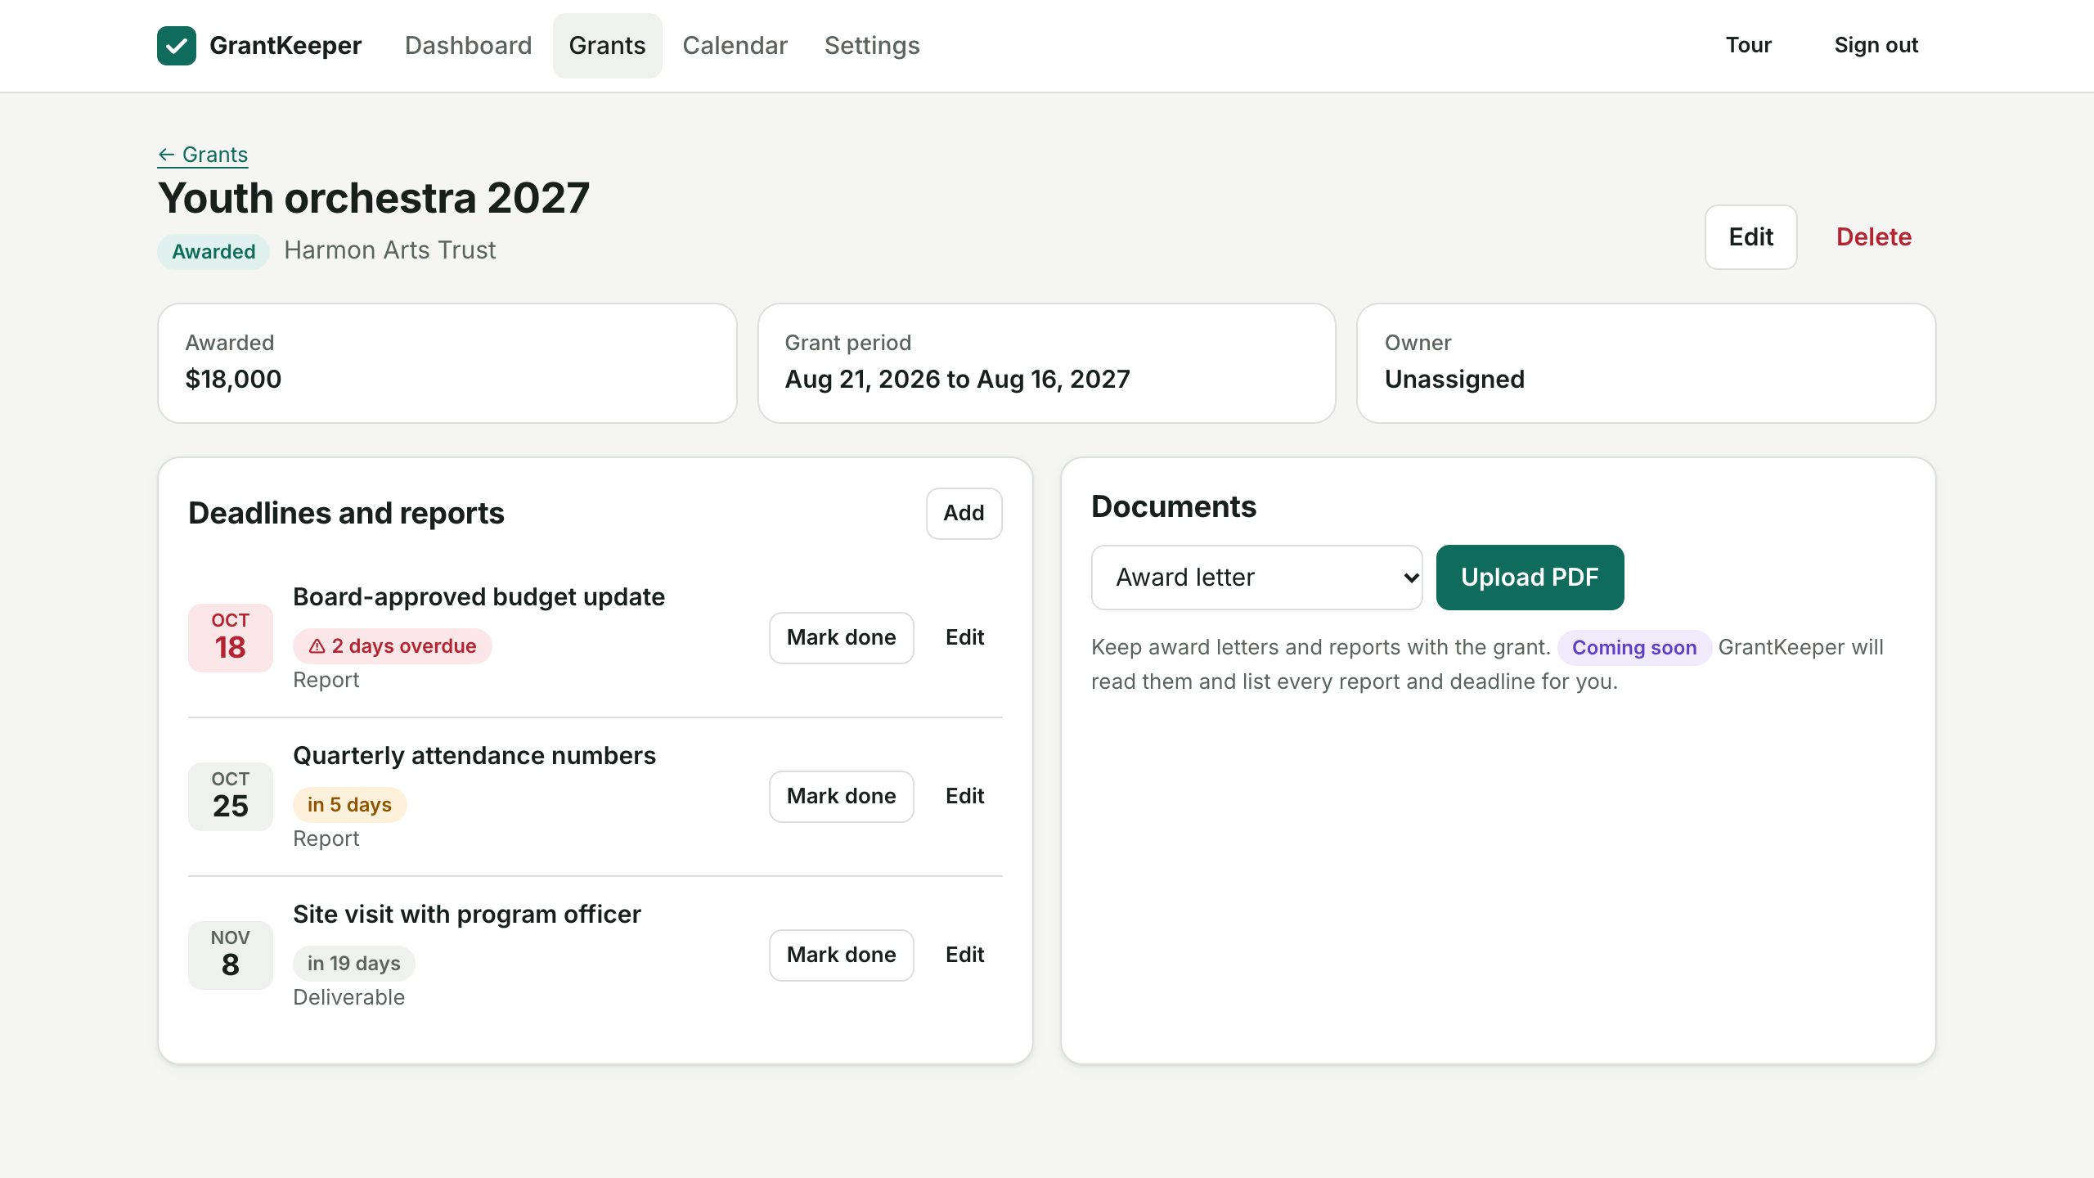Add a new deadline or report
2094x1178 pixels.
[x=964, y=513]
